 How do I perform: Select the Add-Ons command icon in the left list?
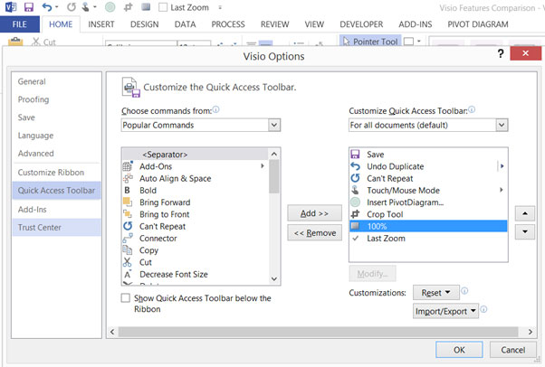click(128, 166)
